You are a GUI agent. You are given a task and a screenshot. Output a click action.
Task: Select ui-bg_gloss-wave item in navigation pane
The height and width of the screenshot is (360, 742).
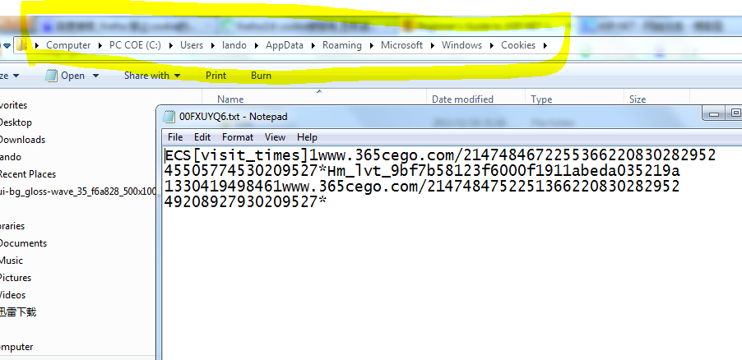(78, 192)
